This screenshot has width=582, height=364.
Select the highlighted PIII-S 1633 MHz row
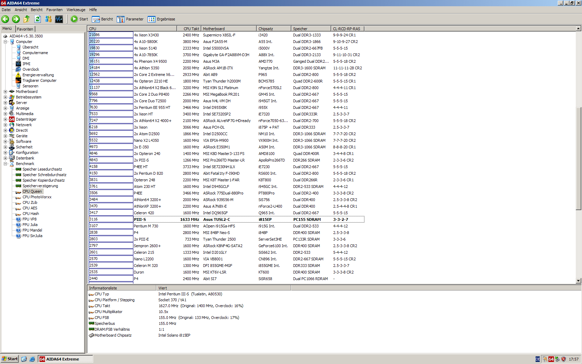click(226, 219)
